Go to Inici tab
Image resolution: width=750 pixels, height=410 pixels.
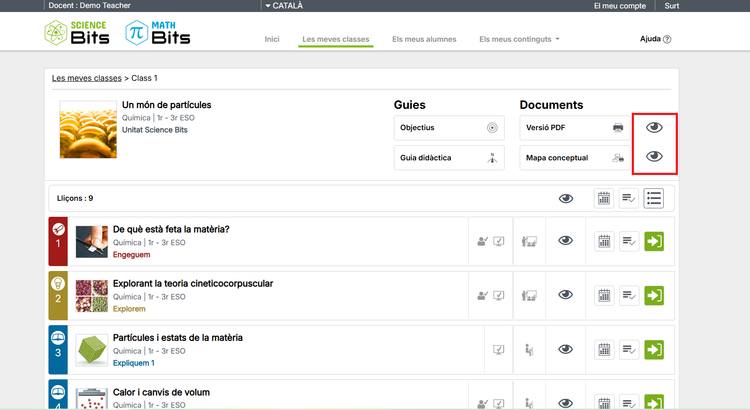272,39
